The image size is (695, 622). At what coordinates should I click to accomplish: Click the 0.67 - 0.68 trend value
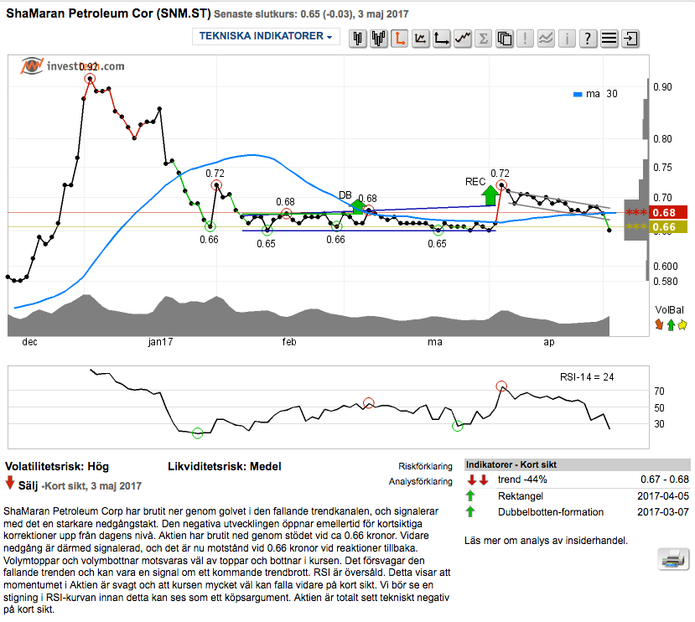(x=665, y=479)
